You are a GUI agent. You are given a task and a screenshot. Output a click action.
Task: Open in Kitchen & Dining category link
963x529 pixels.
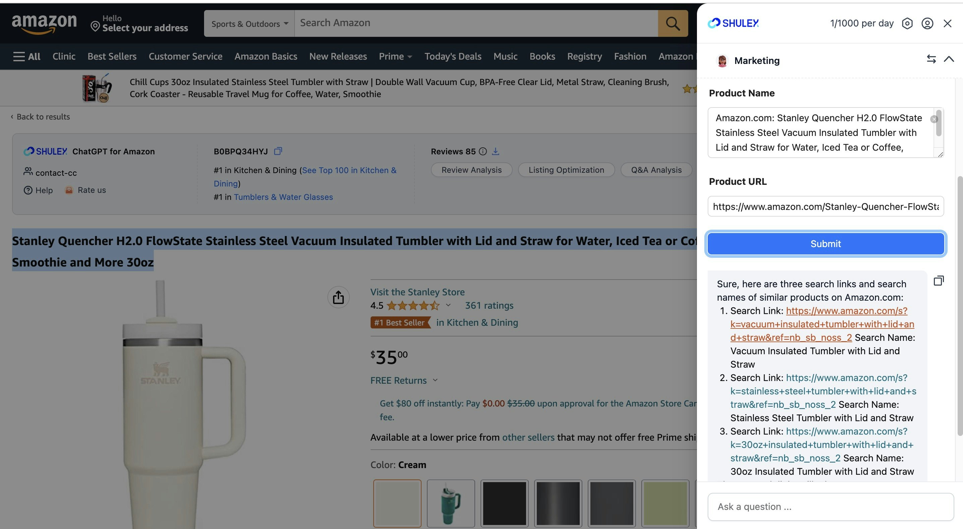(477, 322)
